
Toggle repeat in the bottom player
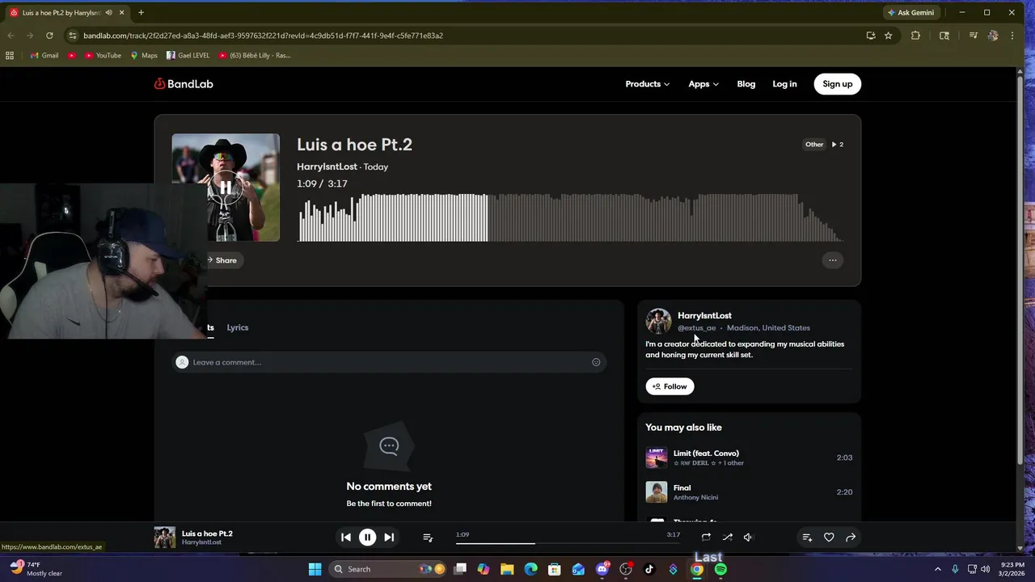click(706, 537)
